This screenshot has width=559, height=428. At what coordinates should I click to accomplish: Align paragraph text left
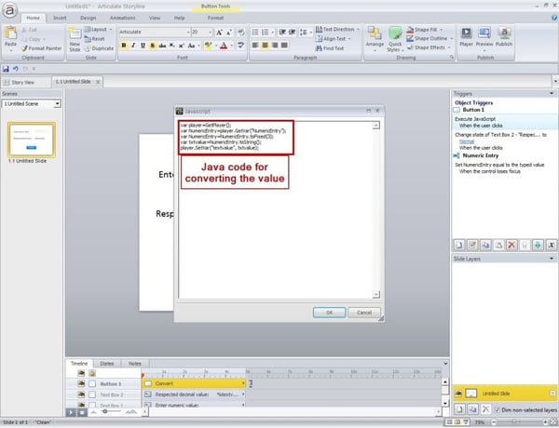(255, 46)
